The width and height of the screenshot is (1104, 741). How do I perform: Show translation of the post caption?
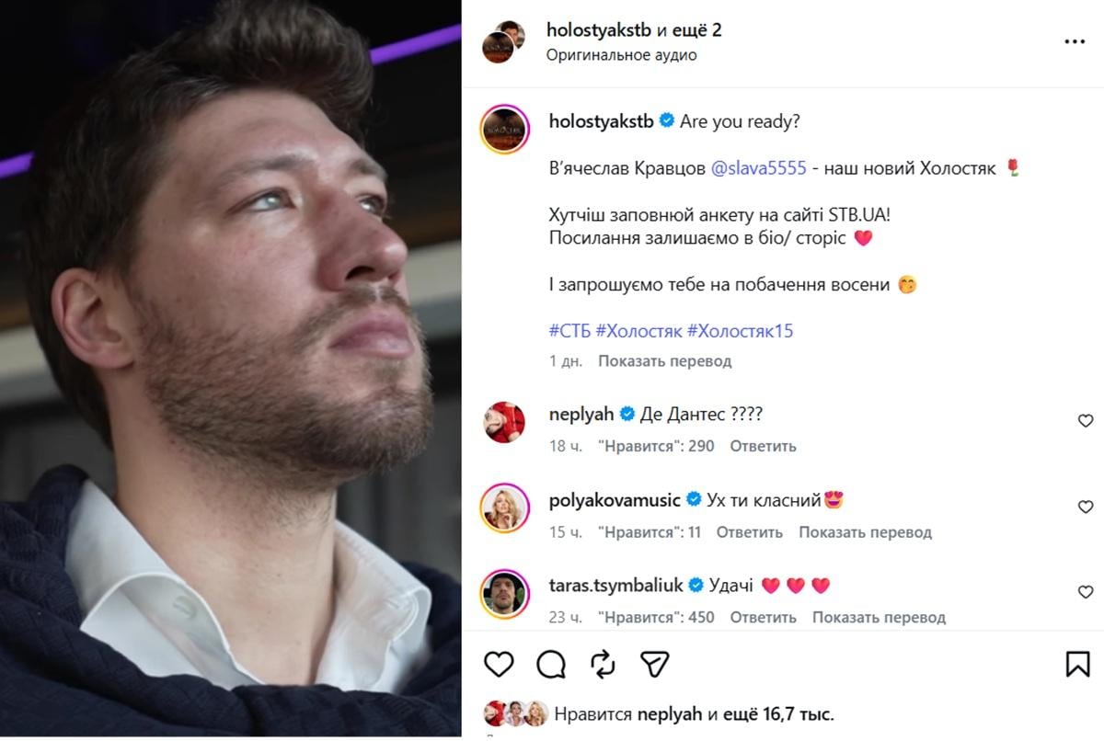(664, 361)
